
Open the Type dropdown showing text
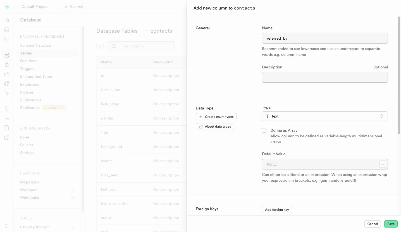point(324,116)
